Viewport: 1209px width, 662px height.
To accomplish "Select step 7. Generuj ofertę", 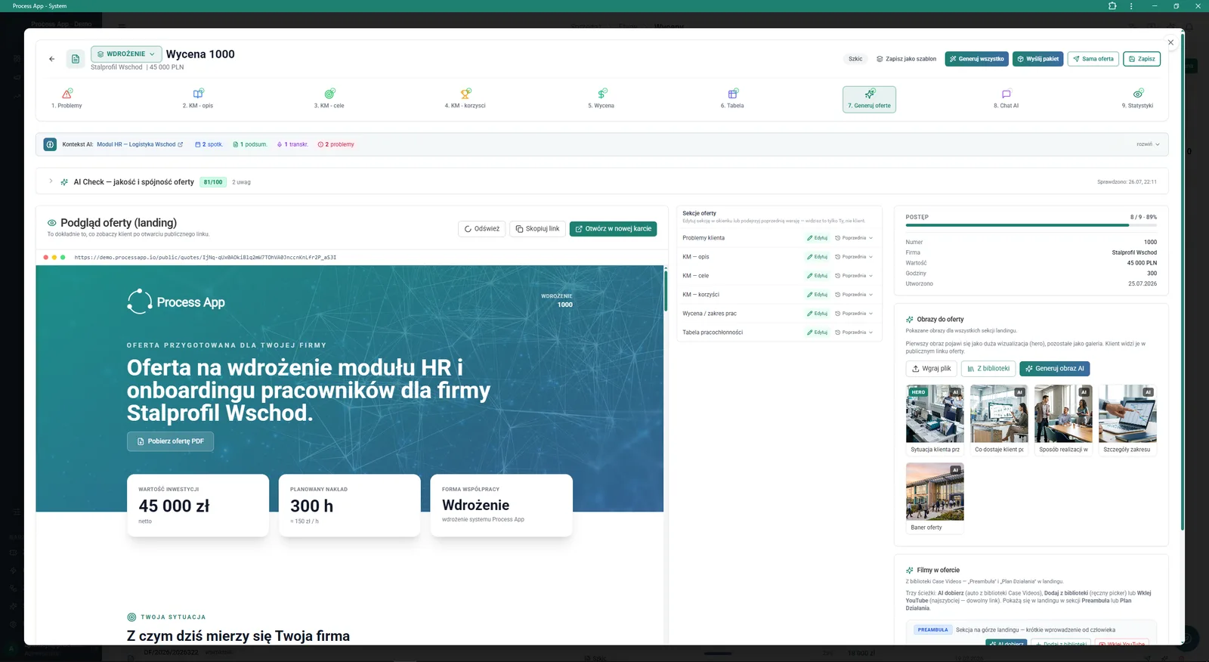I will [869, 99].
